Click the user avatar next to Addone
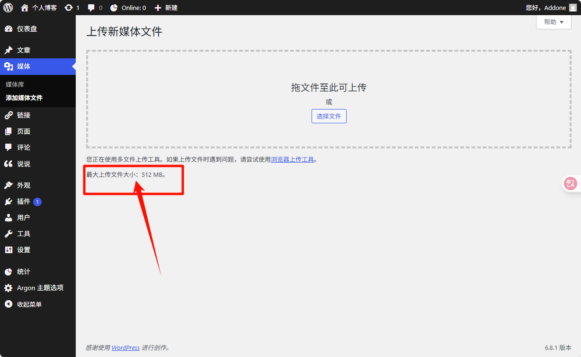 click(x=573, y=8)
